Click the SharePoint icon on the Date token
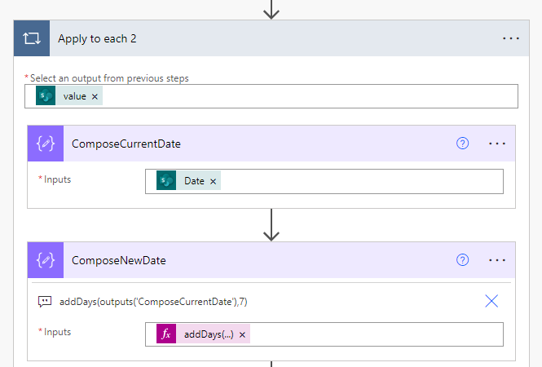Screen dimensions: 542x367 click(167, 181)
